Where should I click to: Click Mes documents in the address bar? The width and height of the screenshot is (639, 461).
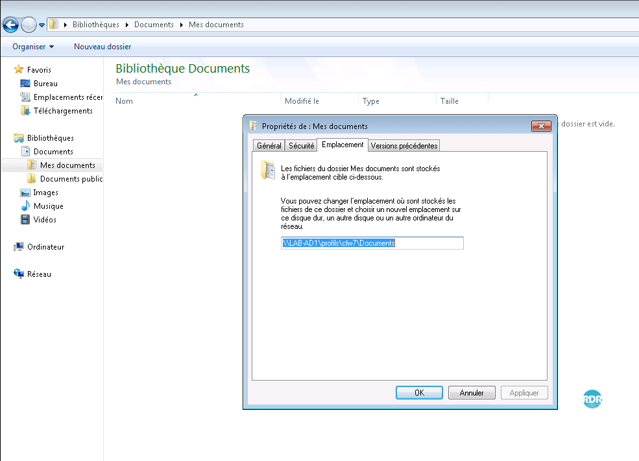pyautogui.click(x=216, y=25)
